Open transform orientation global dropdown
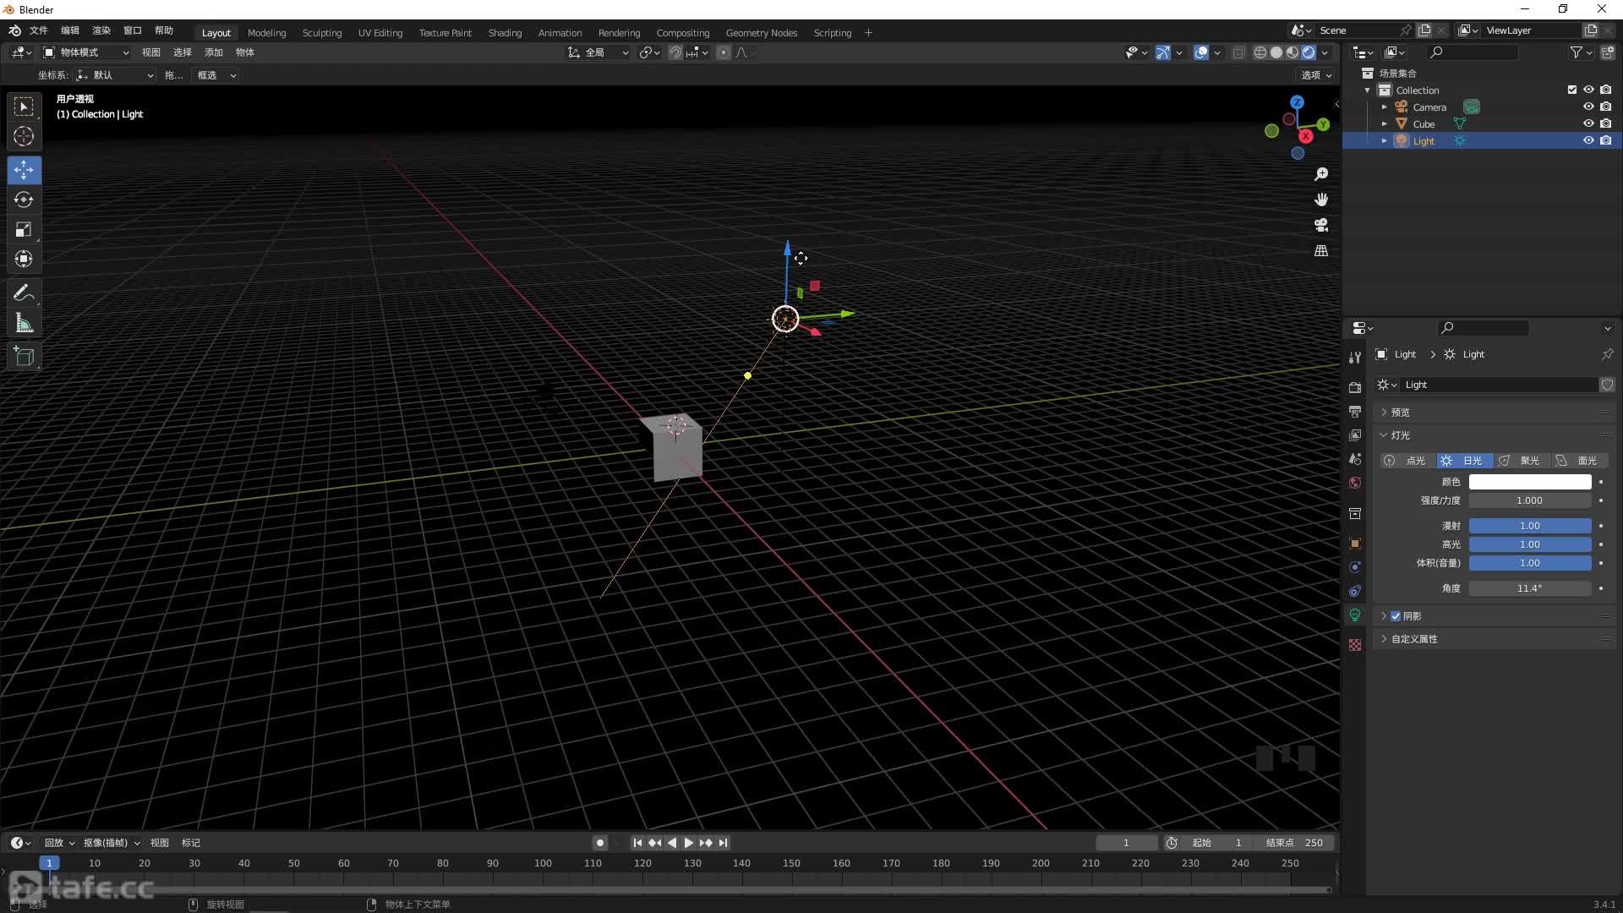The height and width of the screenshot is (913, 1623). point(598,52)
